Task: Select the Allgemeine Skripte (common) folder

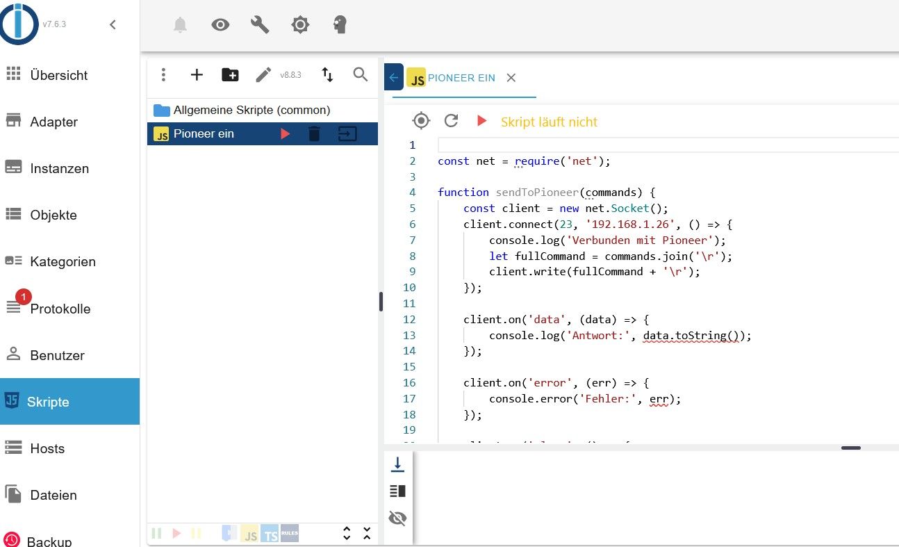Action: click(x=263, y=110)
